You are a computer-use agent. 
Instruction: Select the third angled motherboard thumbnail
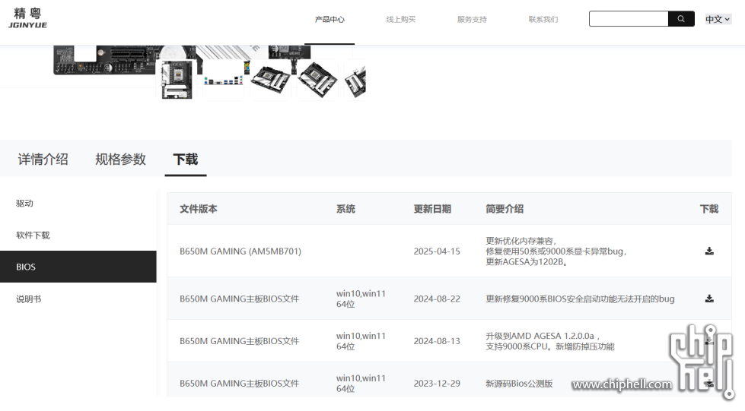270,79
